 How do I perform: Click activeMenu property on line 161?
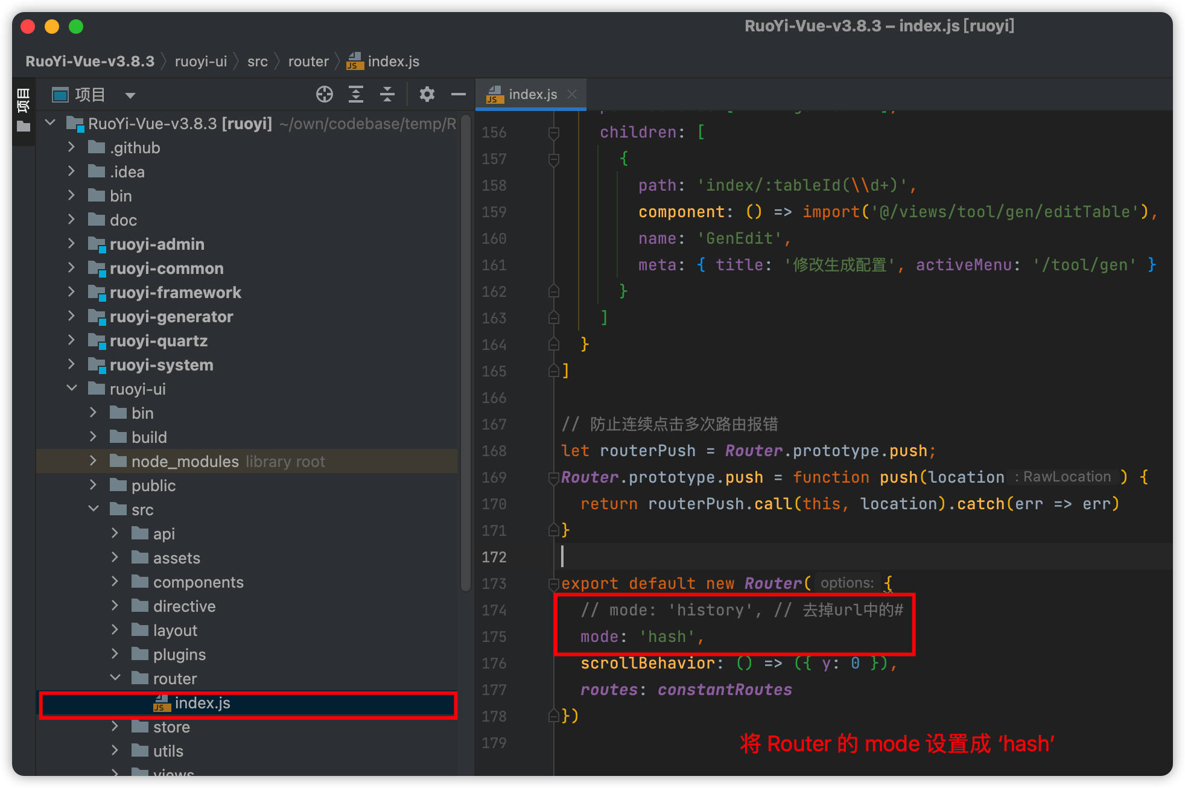[x=964, y=265]
